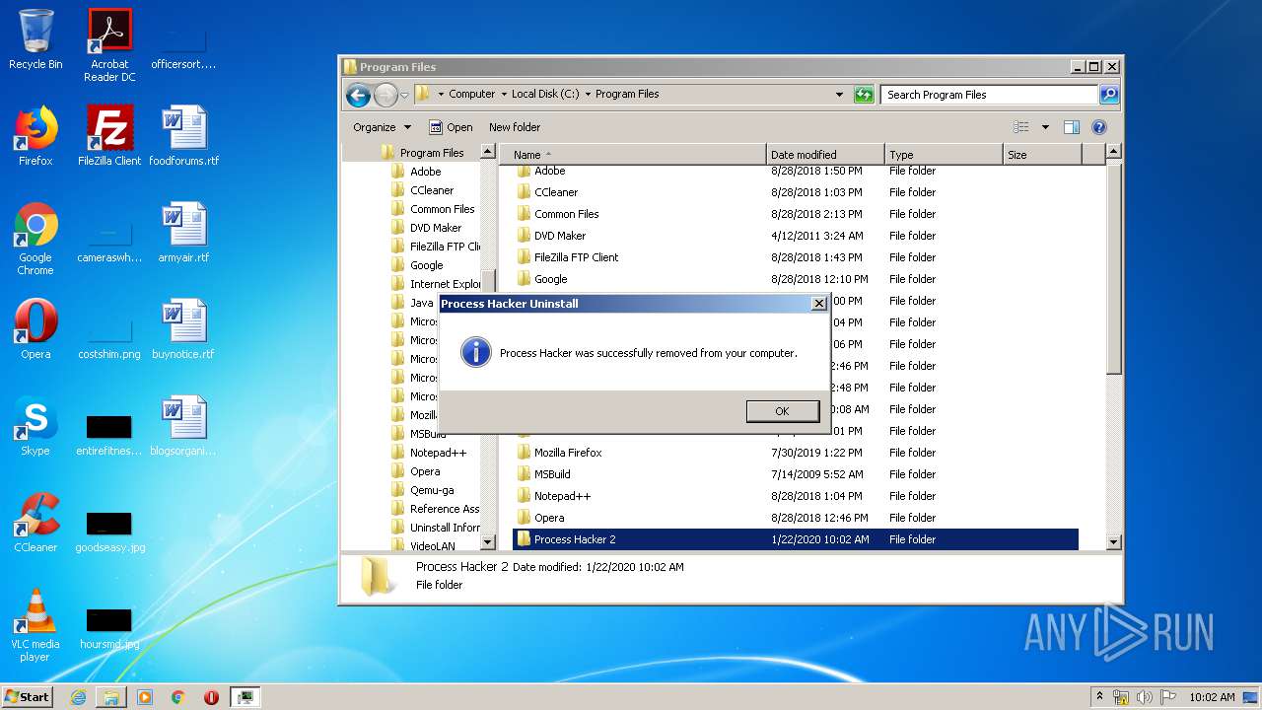1262x710 pixels.
Task: Open Recycle Bin on desktop
Action: point(35,39)
